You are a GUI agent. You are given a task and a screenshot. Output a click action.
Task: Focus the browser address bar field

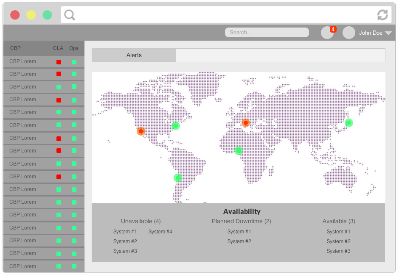(x=226, y=15)
